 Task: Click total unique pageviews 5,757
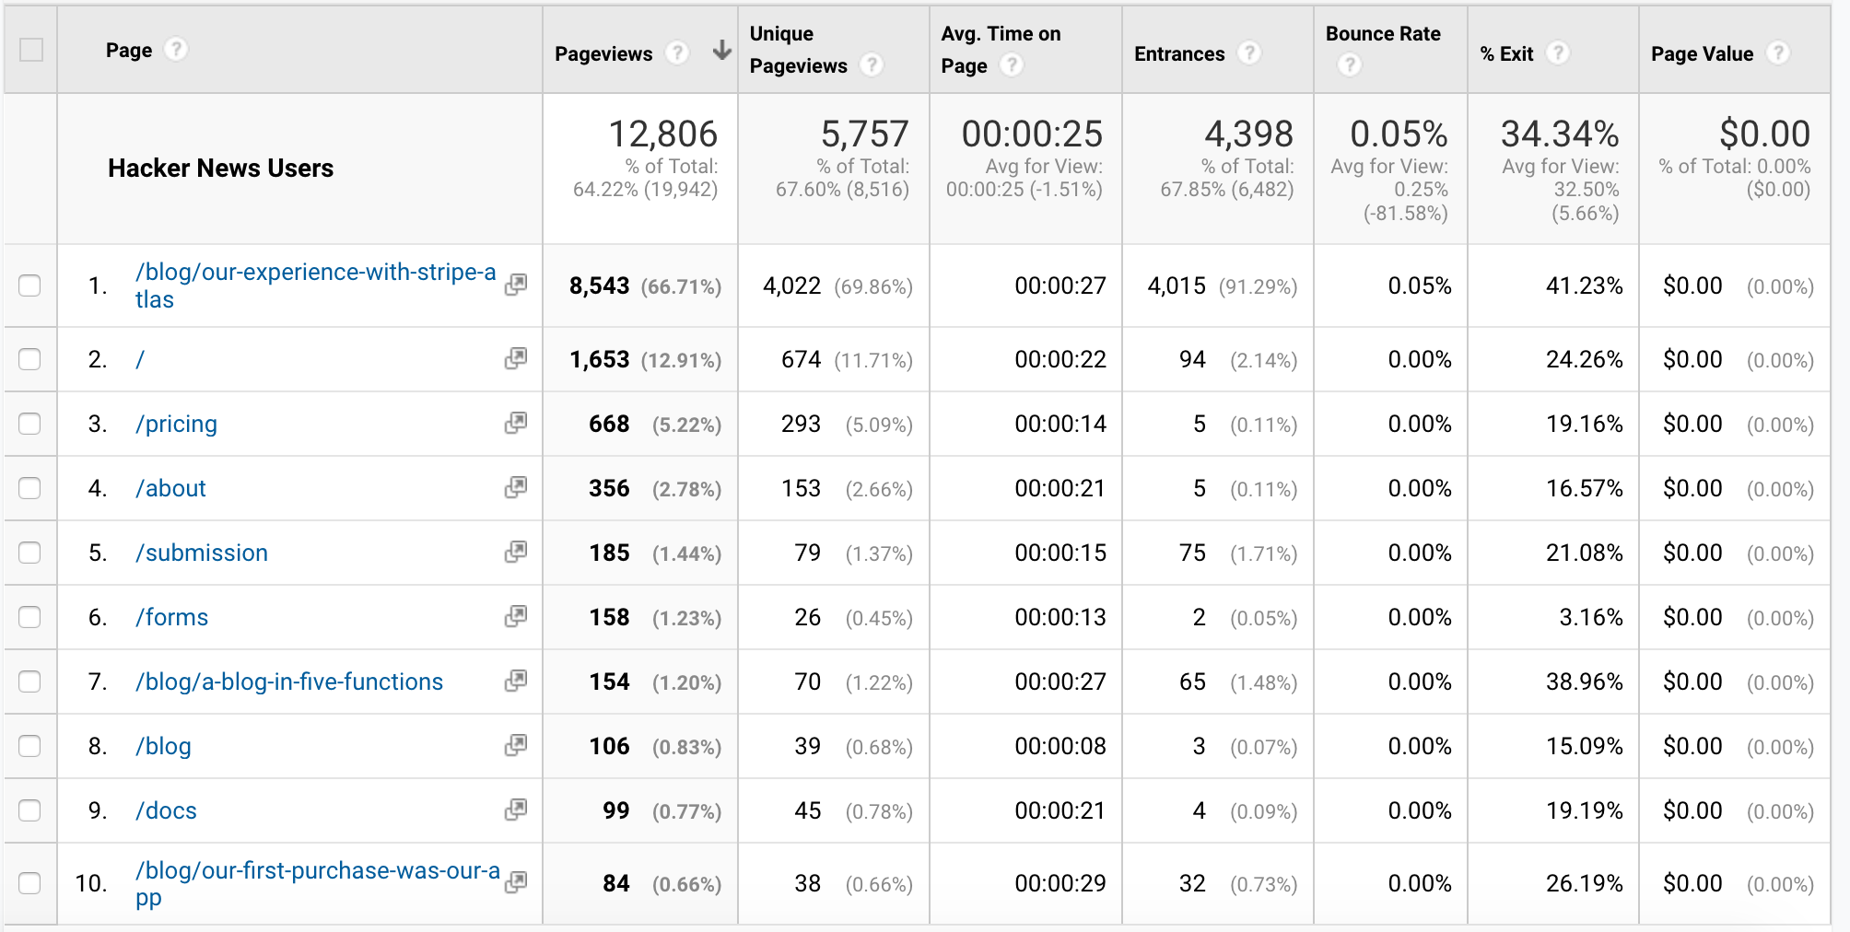pos(864,134)
